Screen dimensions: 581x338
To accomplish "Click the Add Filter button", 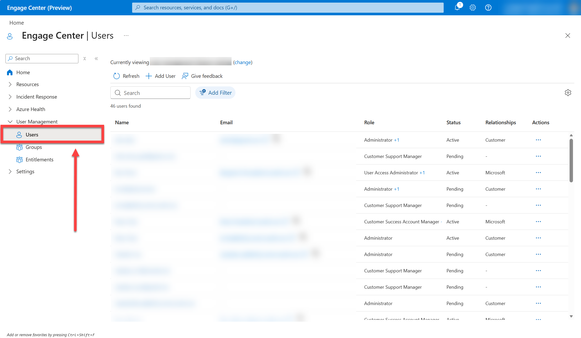I will [x=215, y=93].
